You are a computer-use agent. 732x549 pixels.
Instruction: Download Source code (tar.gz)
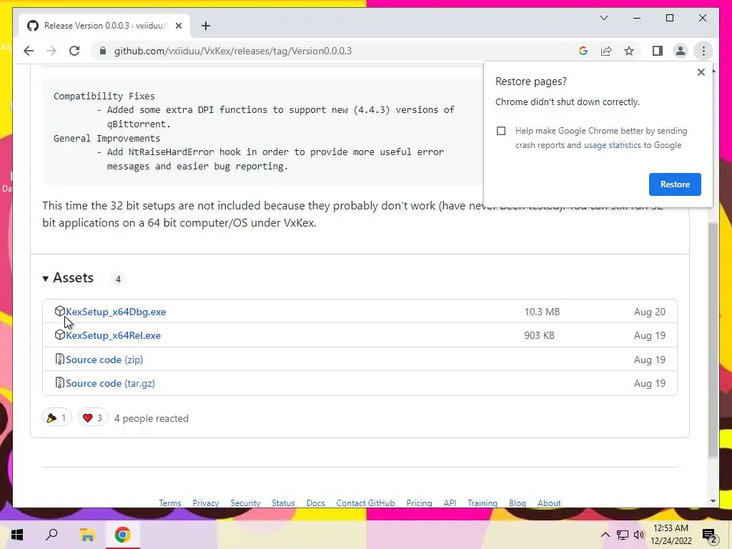tap(110, 383)
